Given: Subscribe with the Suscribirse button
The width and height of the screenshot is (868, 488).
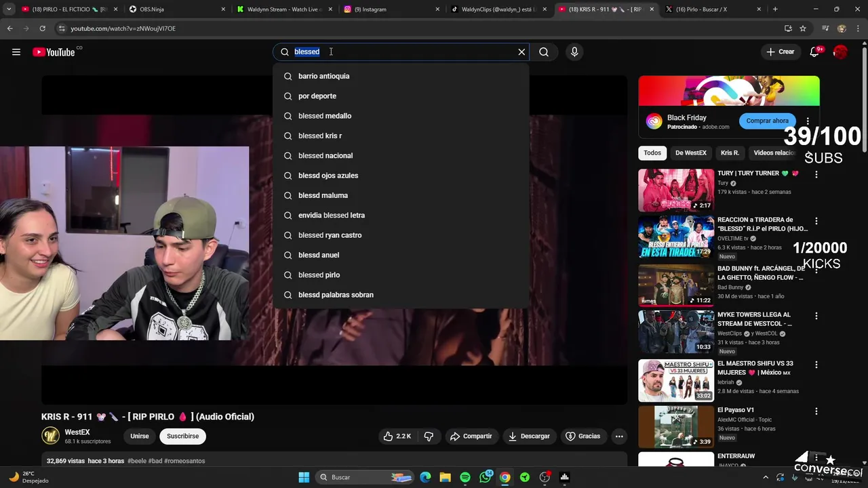Looking at the screenshot, I should point(183,436).
